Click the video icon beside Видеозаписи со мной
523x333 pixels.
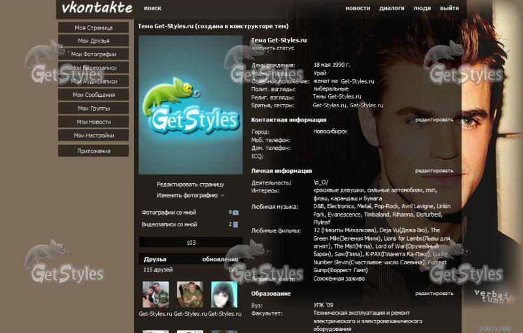[x=235, y=224]
